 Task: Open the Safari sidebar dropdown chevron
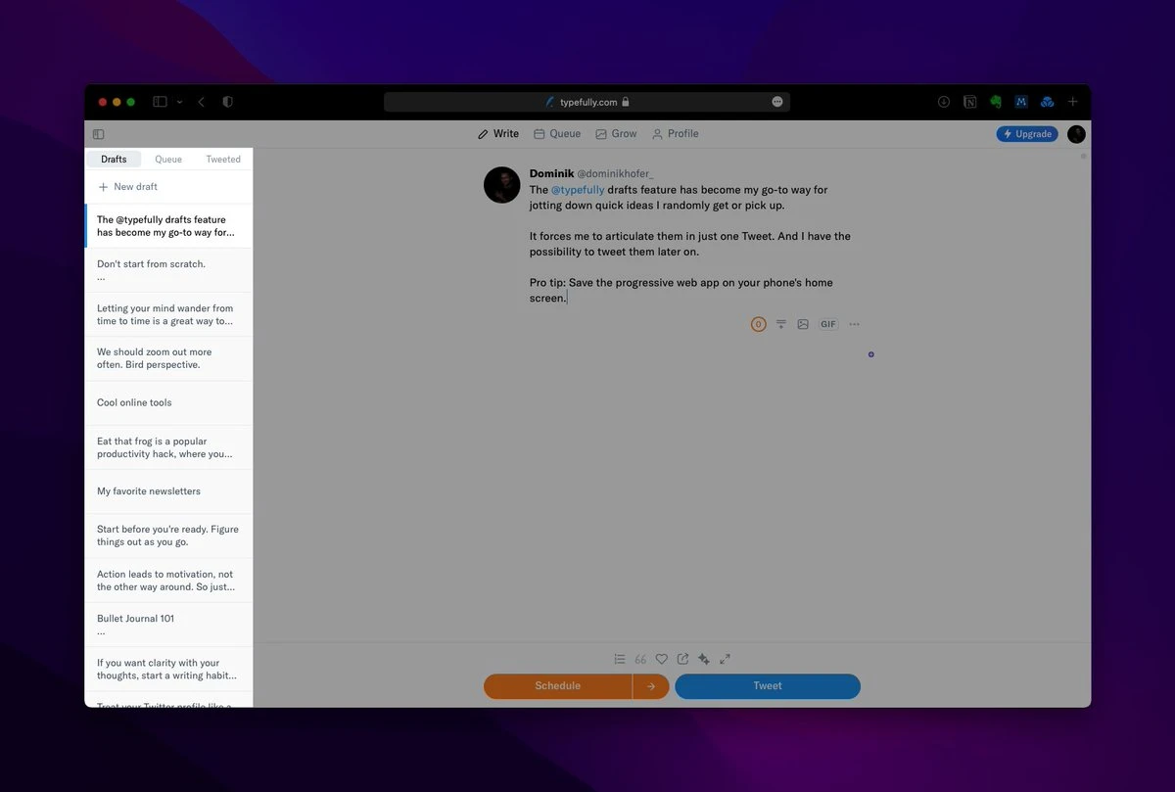(x=179, y=102)
